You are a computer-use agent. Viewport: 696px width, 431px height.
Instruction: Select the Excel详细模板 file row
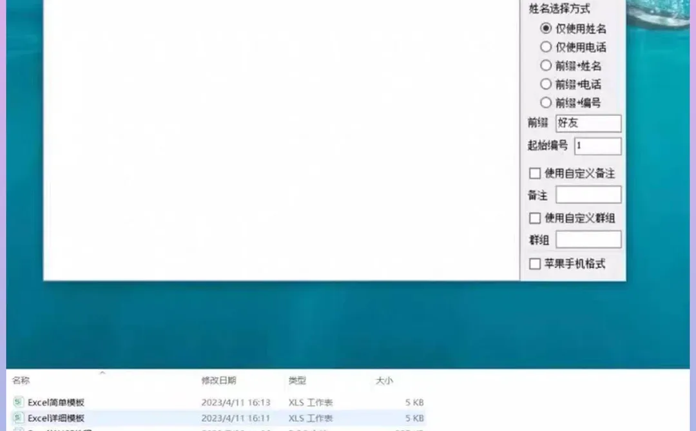(57, 417)
